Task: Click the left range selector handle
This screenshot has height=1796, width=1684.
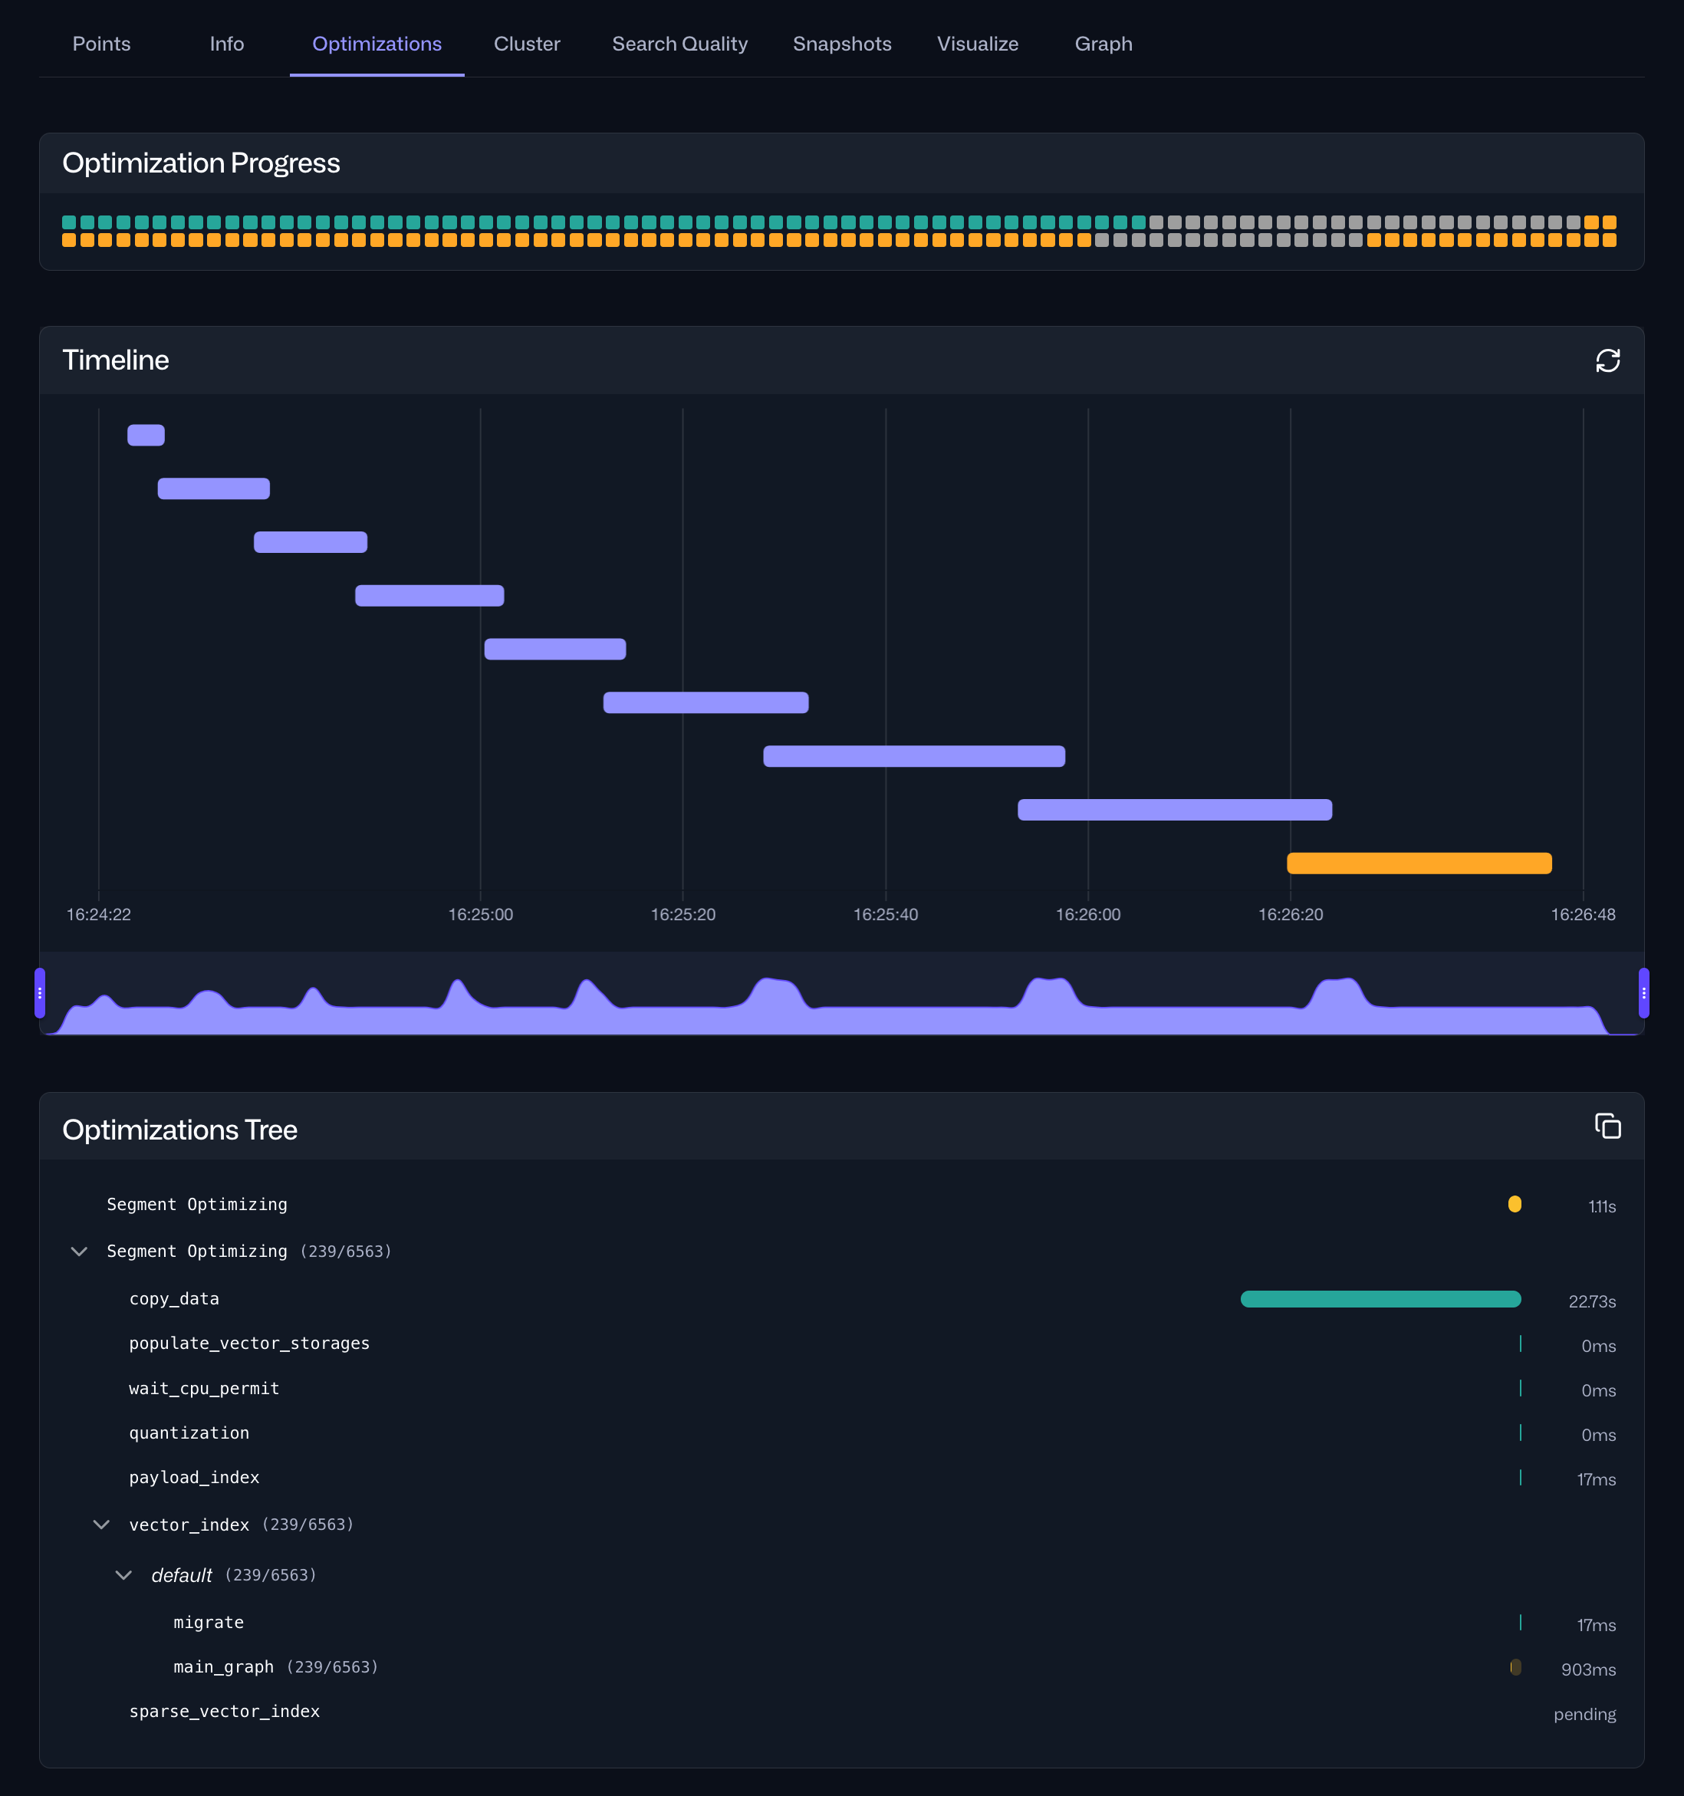Action: [x=40, y=993]
